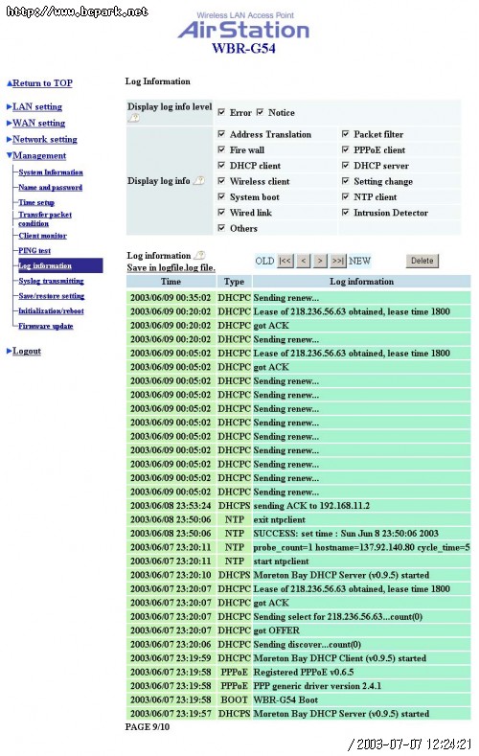This screenshot has width=479, height=756.
Task: Uncheck Address Translation log option
Action: (221, 133)
